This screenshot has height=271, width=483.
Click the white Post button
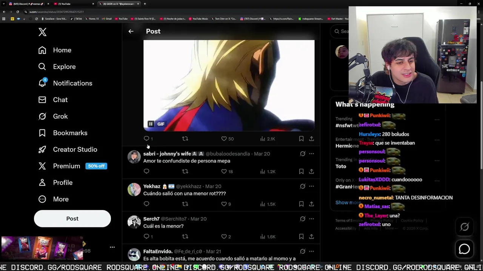point(72,219)
